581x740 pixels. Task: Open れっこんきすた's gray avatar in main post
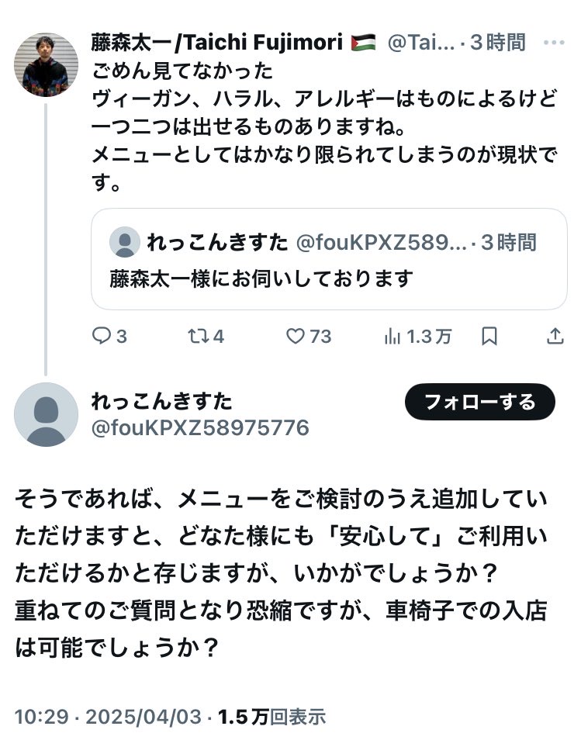click(46, 414)
